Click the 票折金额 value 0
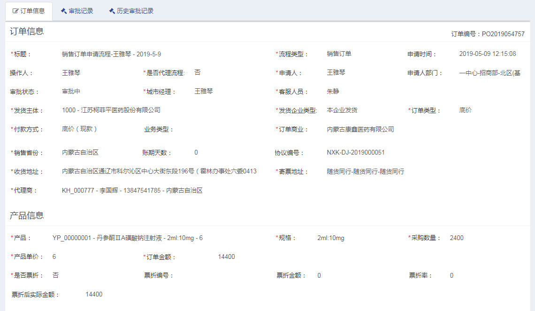The height and width of the screenshot is (311, 535). pyautogui.click(x=319, y=275)
